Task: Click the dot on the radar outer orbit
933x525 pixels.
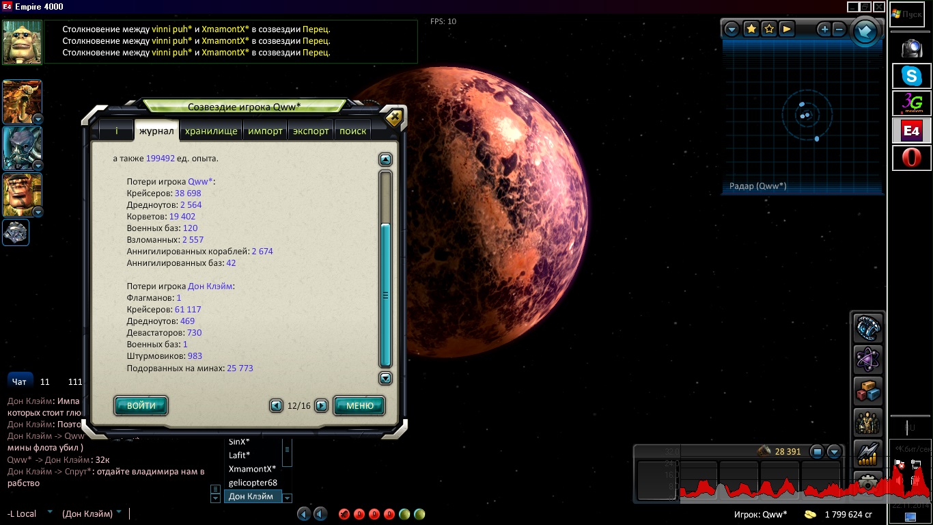Action: (x=817, y=139)
